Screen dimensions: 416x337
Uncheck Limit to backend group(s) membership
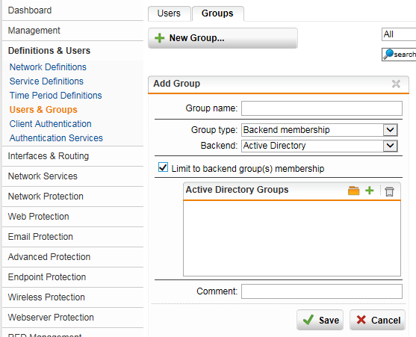[163, 167]
